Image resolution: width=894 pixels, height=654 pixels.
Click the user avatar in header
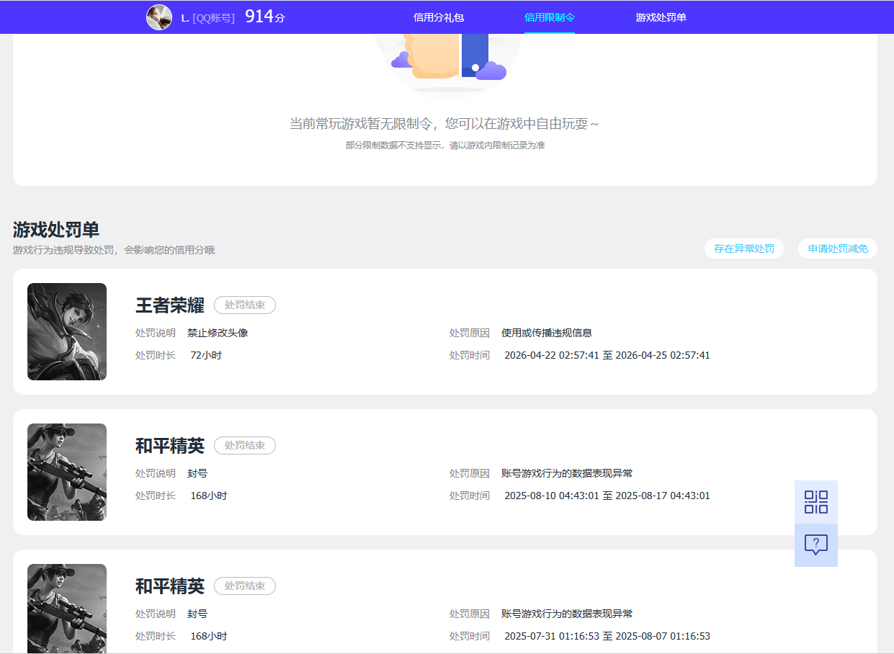pos(159,17)
